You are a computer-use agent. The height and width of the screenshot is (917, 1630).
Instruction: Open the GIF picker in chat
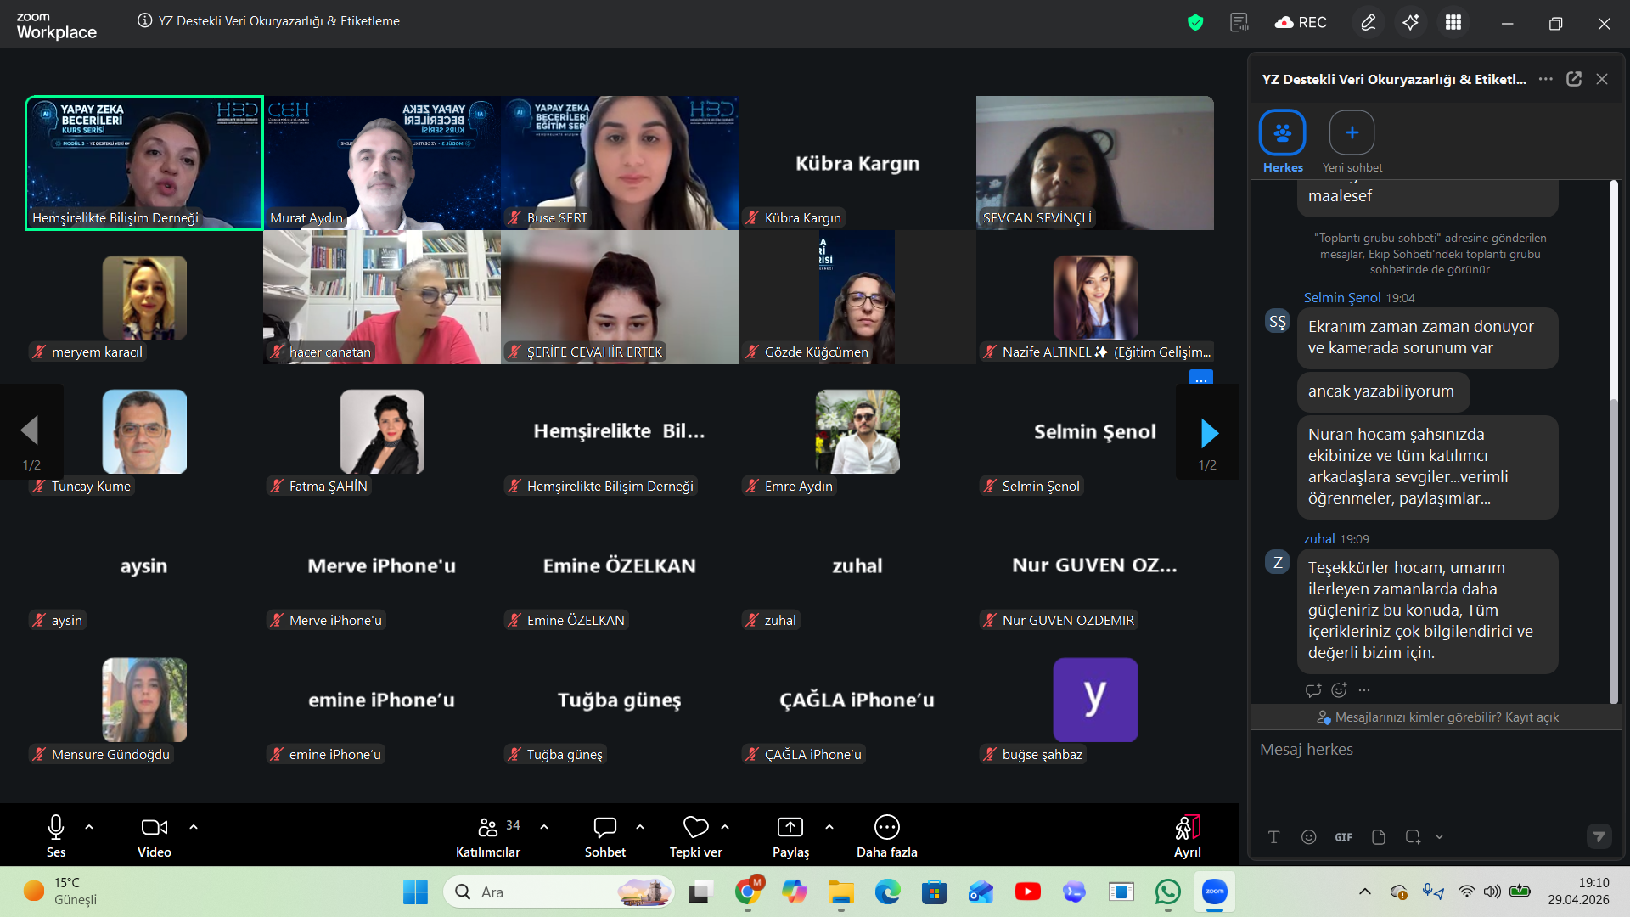coord(1343,837)
